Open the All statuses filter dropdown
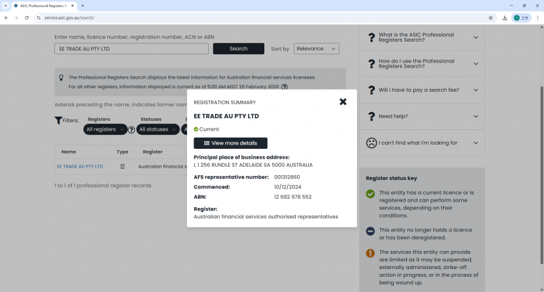 [157, 129]
